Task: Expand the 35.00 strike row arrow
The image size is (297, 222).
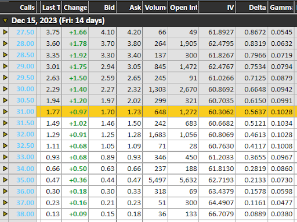Action: pos(5,180)
